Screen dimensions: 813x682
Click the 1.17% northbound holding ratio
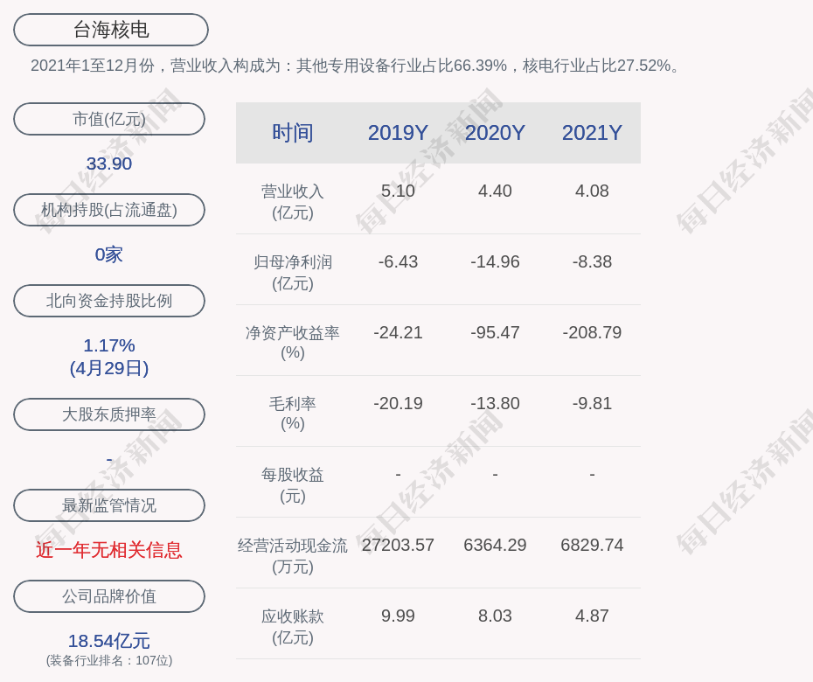point(109,344)
